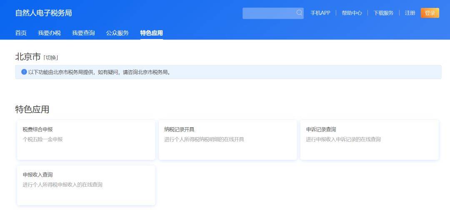Open the 公众服务 tab
Screen dimensions: 450x210
pyautogui.click(x=117, y=33)
